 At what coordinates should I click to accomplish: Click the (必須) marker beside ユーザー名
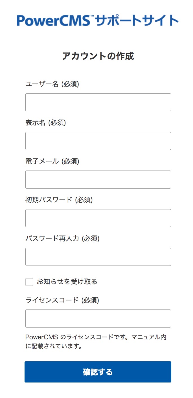coord(70,84)
